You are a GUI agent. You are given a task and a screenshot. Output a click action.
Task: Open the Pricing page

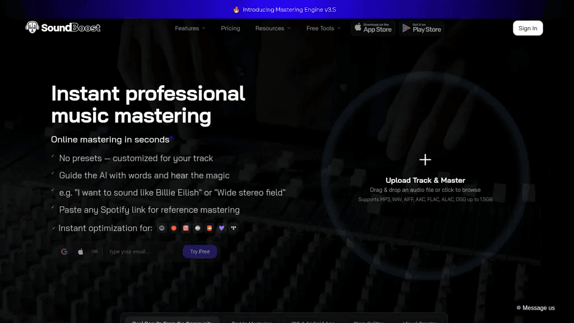[x=230, y=28]
